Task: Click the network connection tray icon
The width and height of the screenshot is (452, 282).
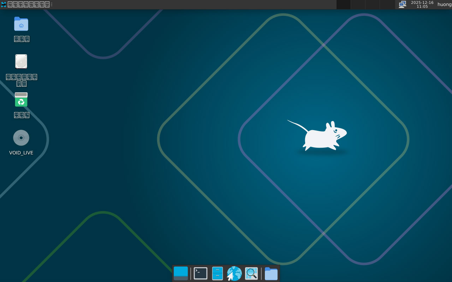Action: [402, 5]
